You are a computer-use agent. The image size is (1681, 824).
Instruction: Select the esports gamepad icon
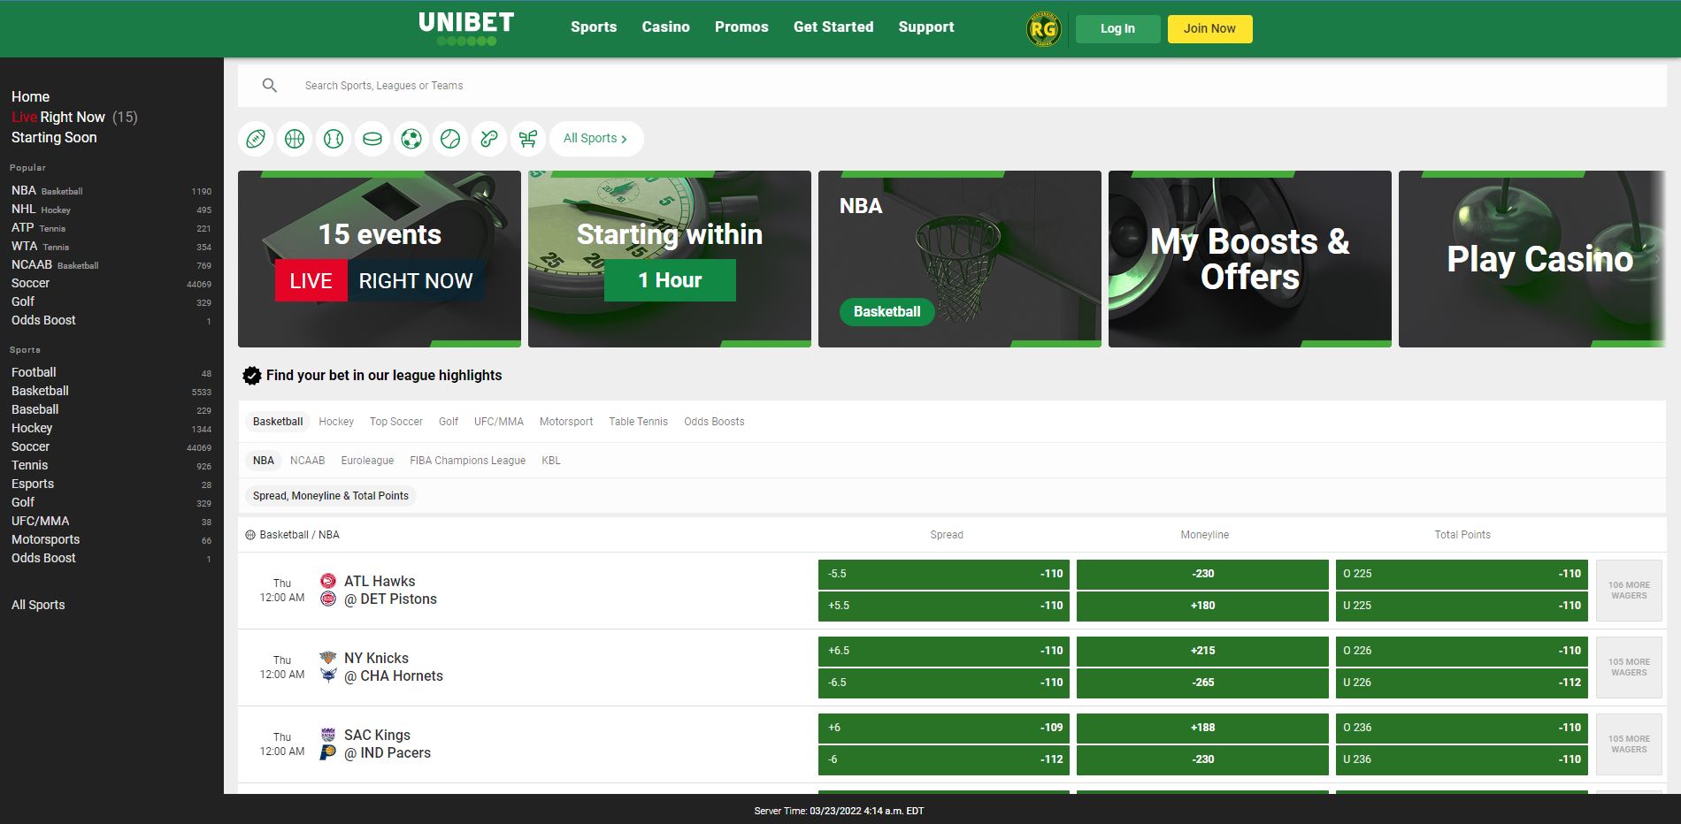coord(489,139)
